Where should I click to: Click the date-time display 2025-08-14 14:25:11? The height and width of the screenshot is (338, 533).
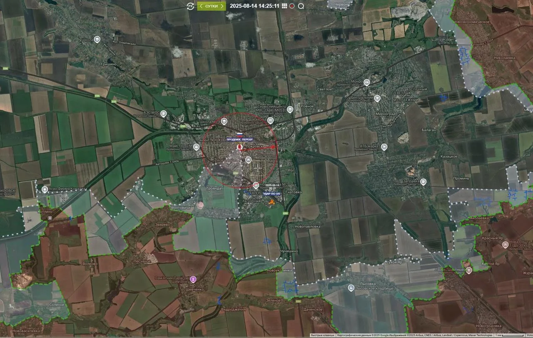tap(254, 6)
